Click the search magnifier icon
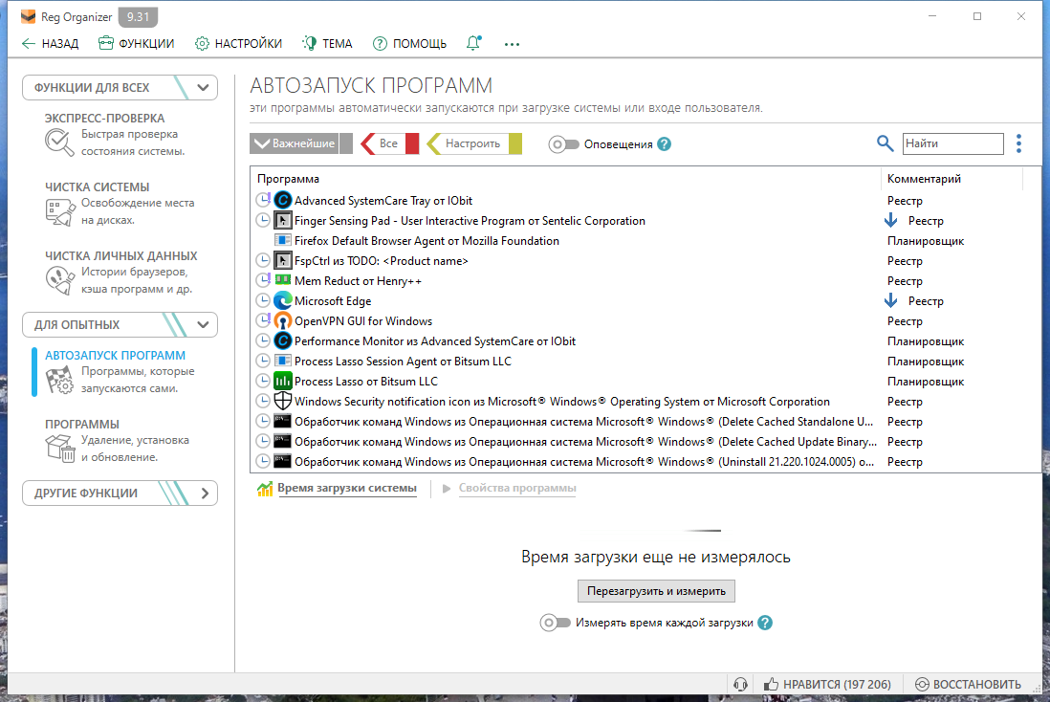 click(x=886, y=143)
